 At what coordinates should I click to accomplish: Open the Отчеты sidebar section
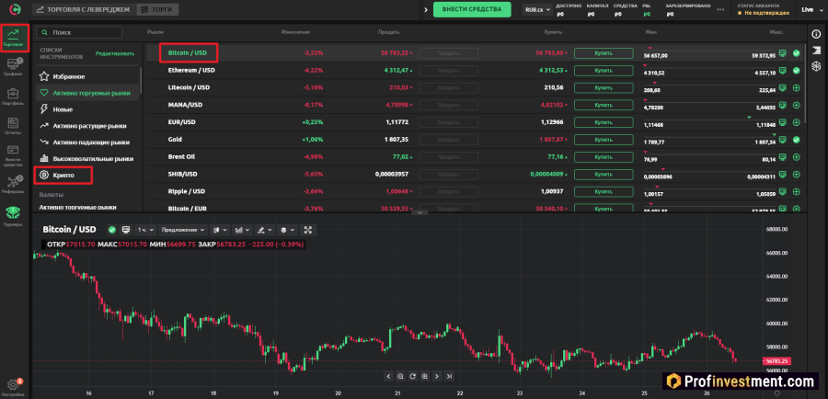[14, 126]
